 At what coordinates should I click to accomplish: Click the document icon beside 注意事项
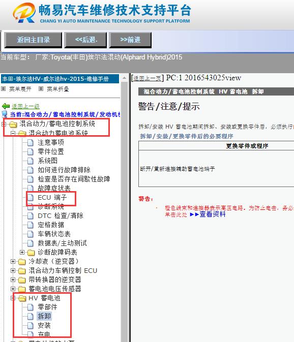(x=31, y=143)
